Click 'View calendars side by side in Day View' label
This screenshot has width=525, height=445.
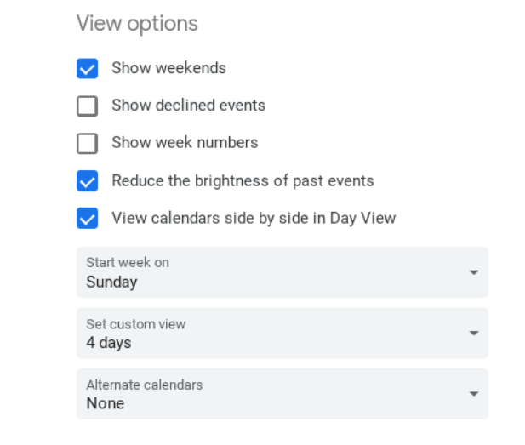pyautogui.click(x=254, y=218)
